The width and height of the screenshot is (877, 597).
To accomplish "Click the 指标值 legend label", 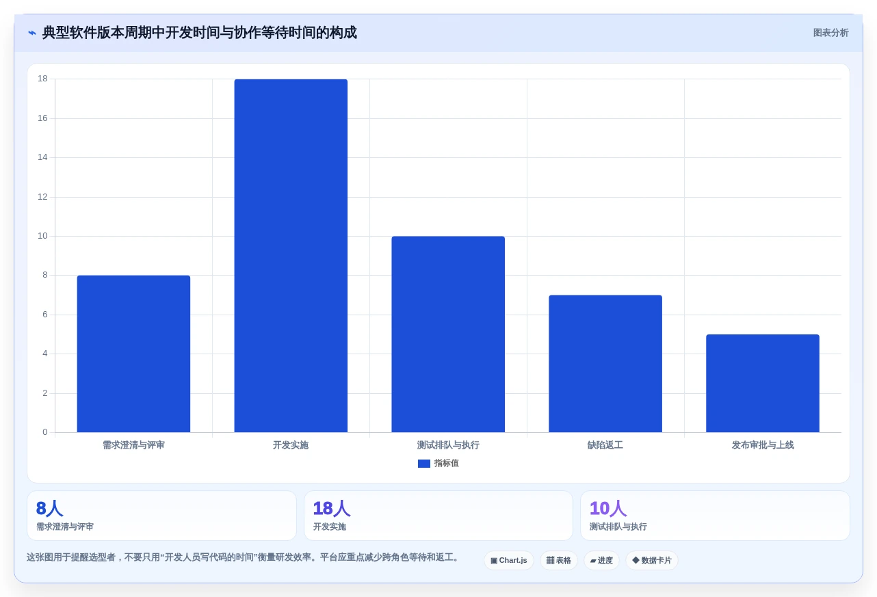I will (x=446, y=464).
